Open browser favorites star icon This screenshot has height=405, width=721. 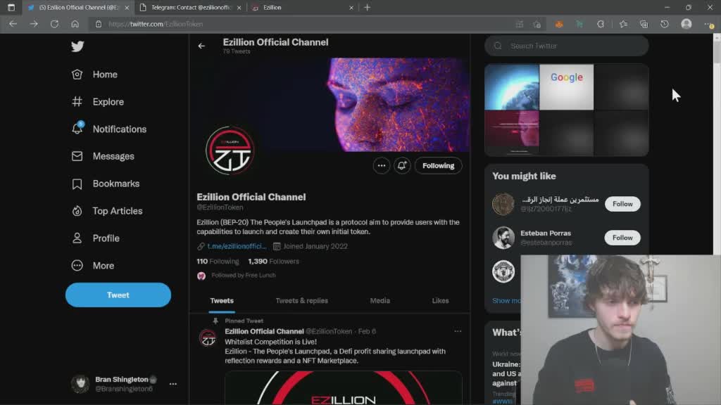623,24
